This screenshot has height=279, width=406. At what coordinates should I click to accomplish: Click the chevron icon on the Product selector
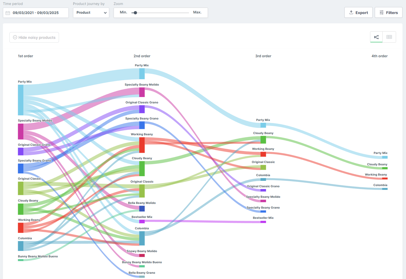click(x=105, y=13)
